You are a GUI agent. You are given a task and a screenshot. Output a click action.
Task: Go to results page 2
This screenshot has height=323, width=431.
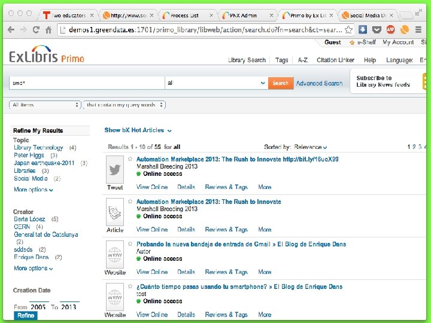pos(414,147)
